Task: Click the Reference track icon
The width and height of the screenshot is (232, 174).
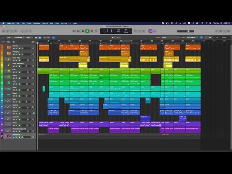Action: (9, 136)
